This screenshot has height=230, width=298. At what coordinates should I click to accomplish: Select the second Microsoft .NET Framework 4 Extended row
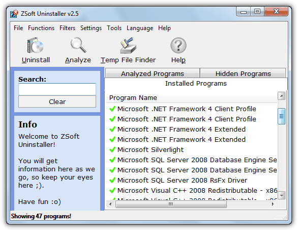coord(192,140)
